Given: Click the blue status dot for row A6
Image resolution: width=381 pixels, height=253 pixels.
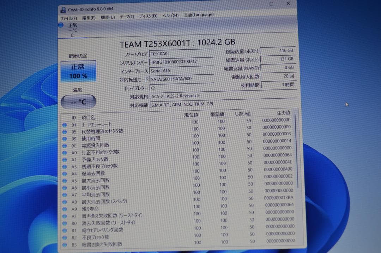Looking at the screenshot, I should click(x=65, y=188).
